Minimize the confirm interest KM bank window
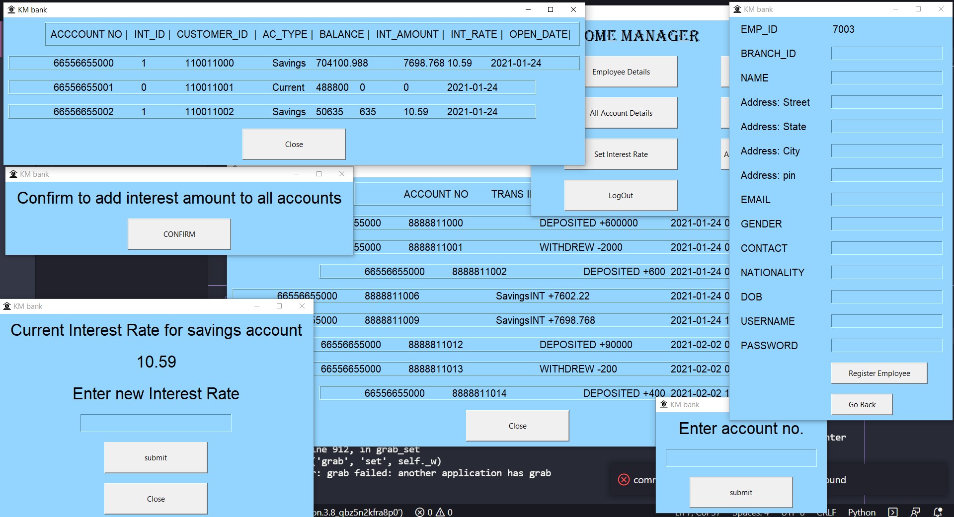This screenshot has width=954, height=517. pyautogui.click(x=297, y=174)
